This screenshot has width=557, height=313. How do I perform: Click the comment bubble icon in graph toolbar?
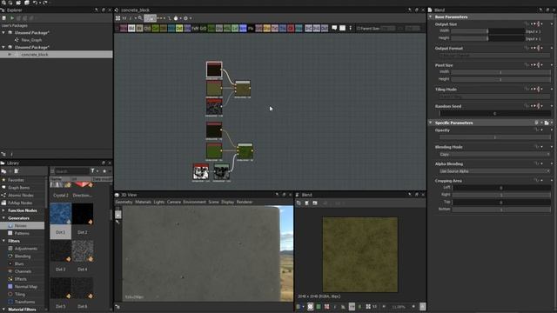click(334, 28)
